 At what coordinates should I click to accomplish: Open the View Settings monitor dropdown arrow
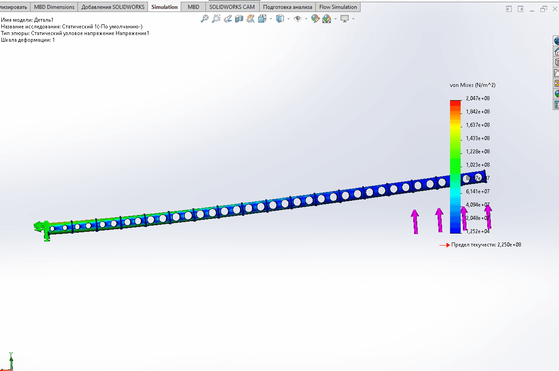coord(353,19)
